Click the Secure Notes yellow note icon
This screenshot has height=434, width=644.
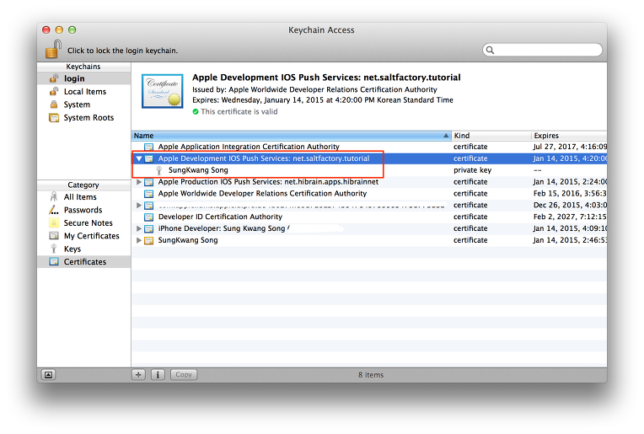[x=54, y=223]
